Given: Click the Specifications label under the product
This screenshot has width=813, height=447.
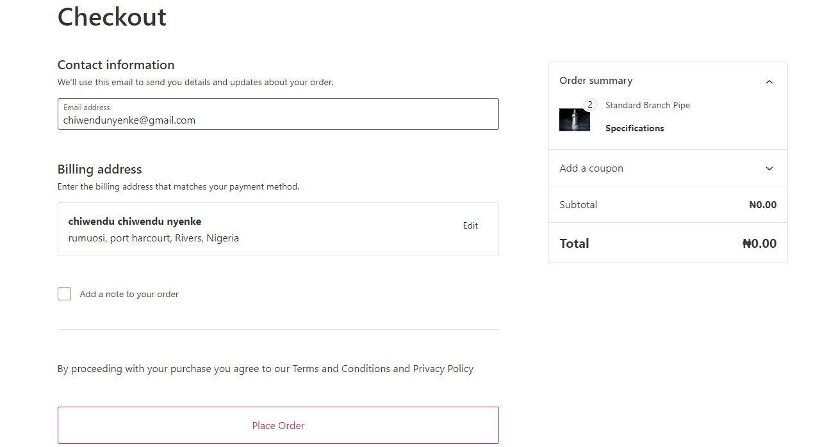Looking at the screenshot, I should [x=634, y=128].
